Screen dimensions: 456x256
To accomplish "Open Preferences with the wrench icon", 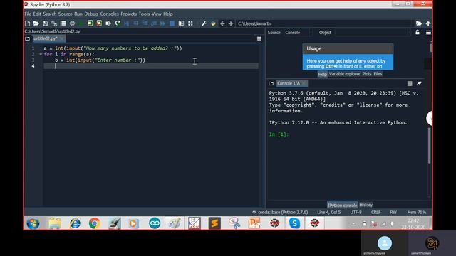I will [204, 23].
